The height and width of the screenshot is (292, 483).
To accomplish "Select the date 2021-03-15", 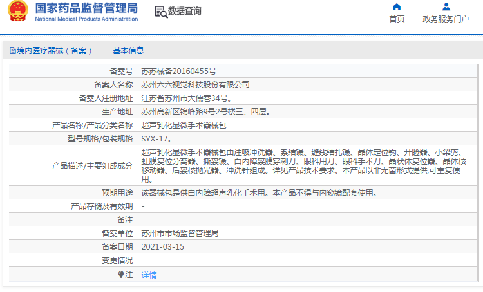I will coord(163,247).
